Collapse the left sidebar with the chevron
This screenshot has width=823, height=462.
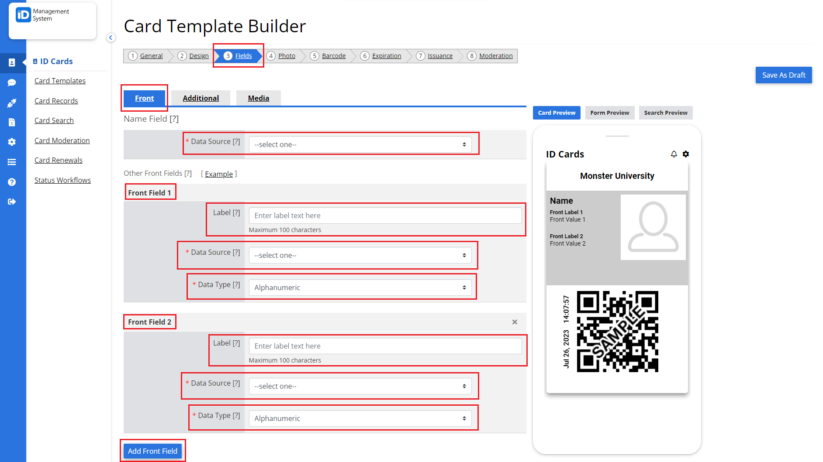(111, 38)
